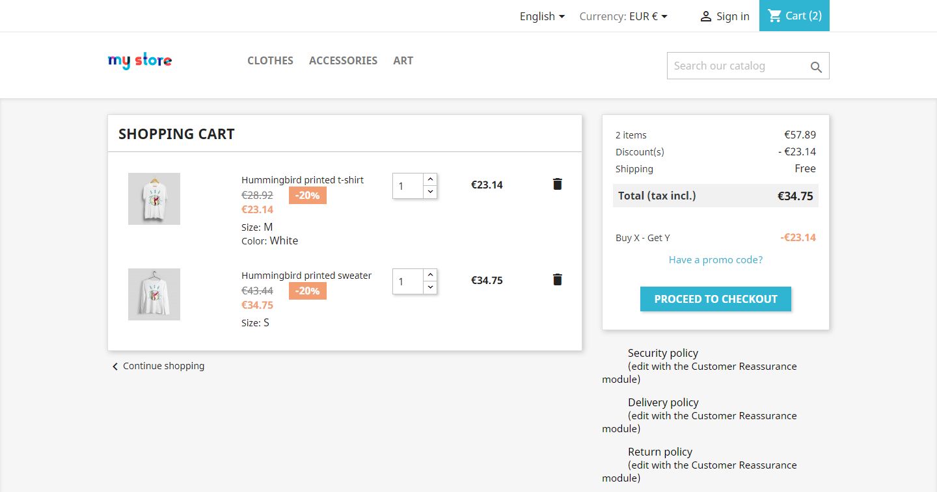This screenshot has height=492, width=937.
Task: Decrease sweater quantity with down arrow
Action: click(430, 287)
